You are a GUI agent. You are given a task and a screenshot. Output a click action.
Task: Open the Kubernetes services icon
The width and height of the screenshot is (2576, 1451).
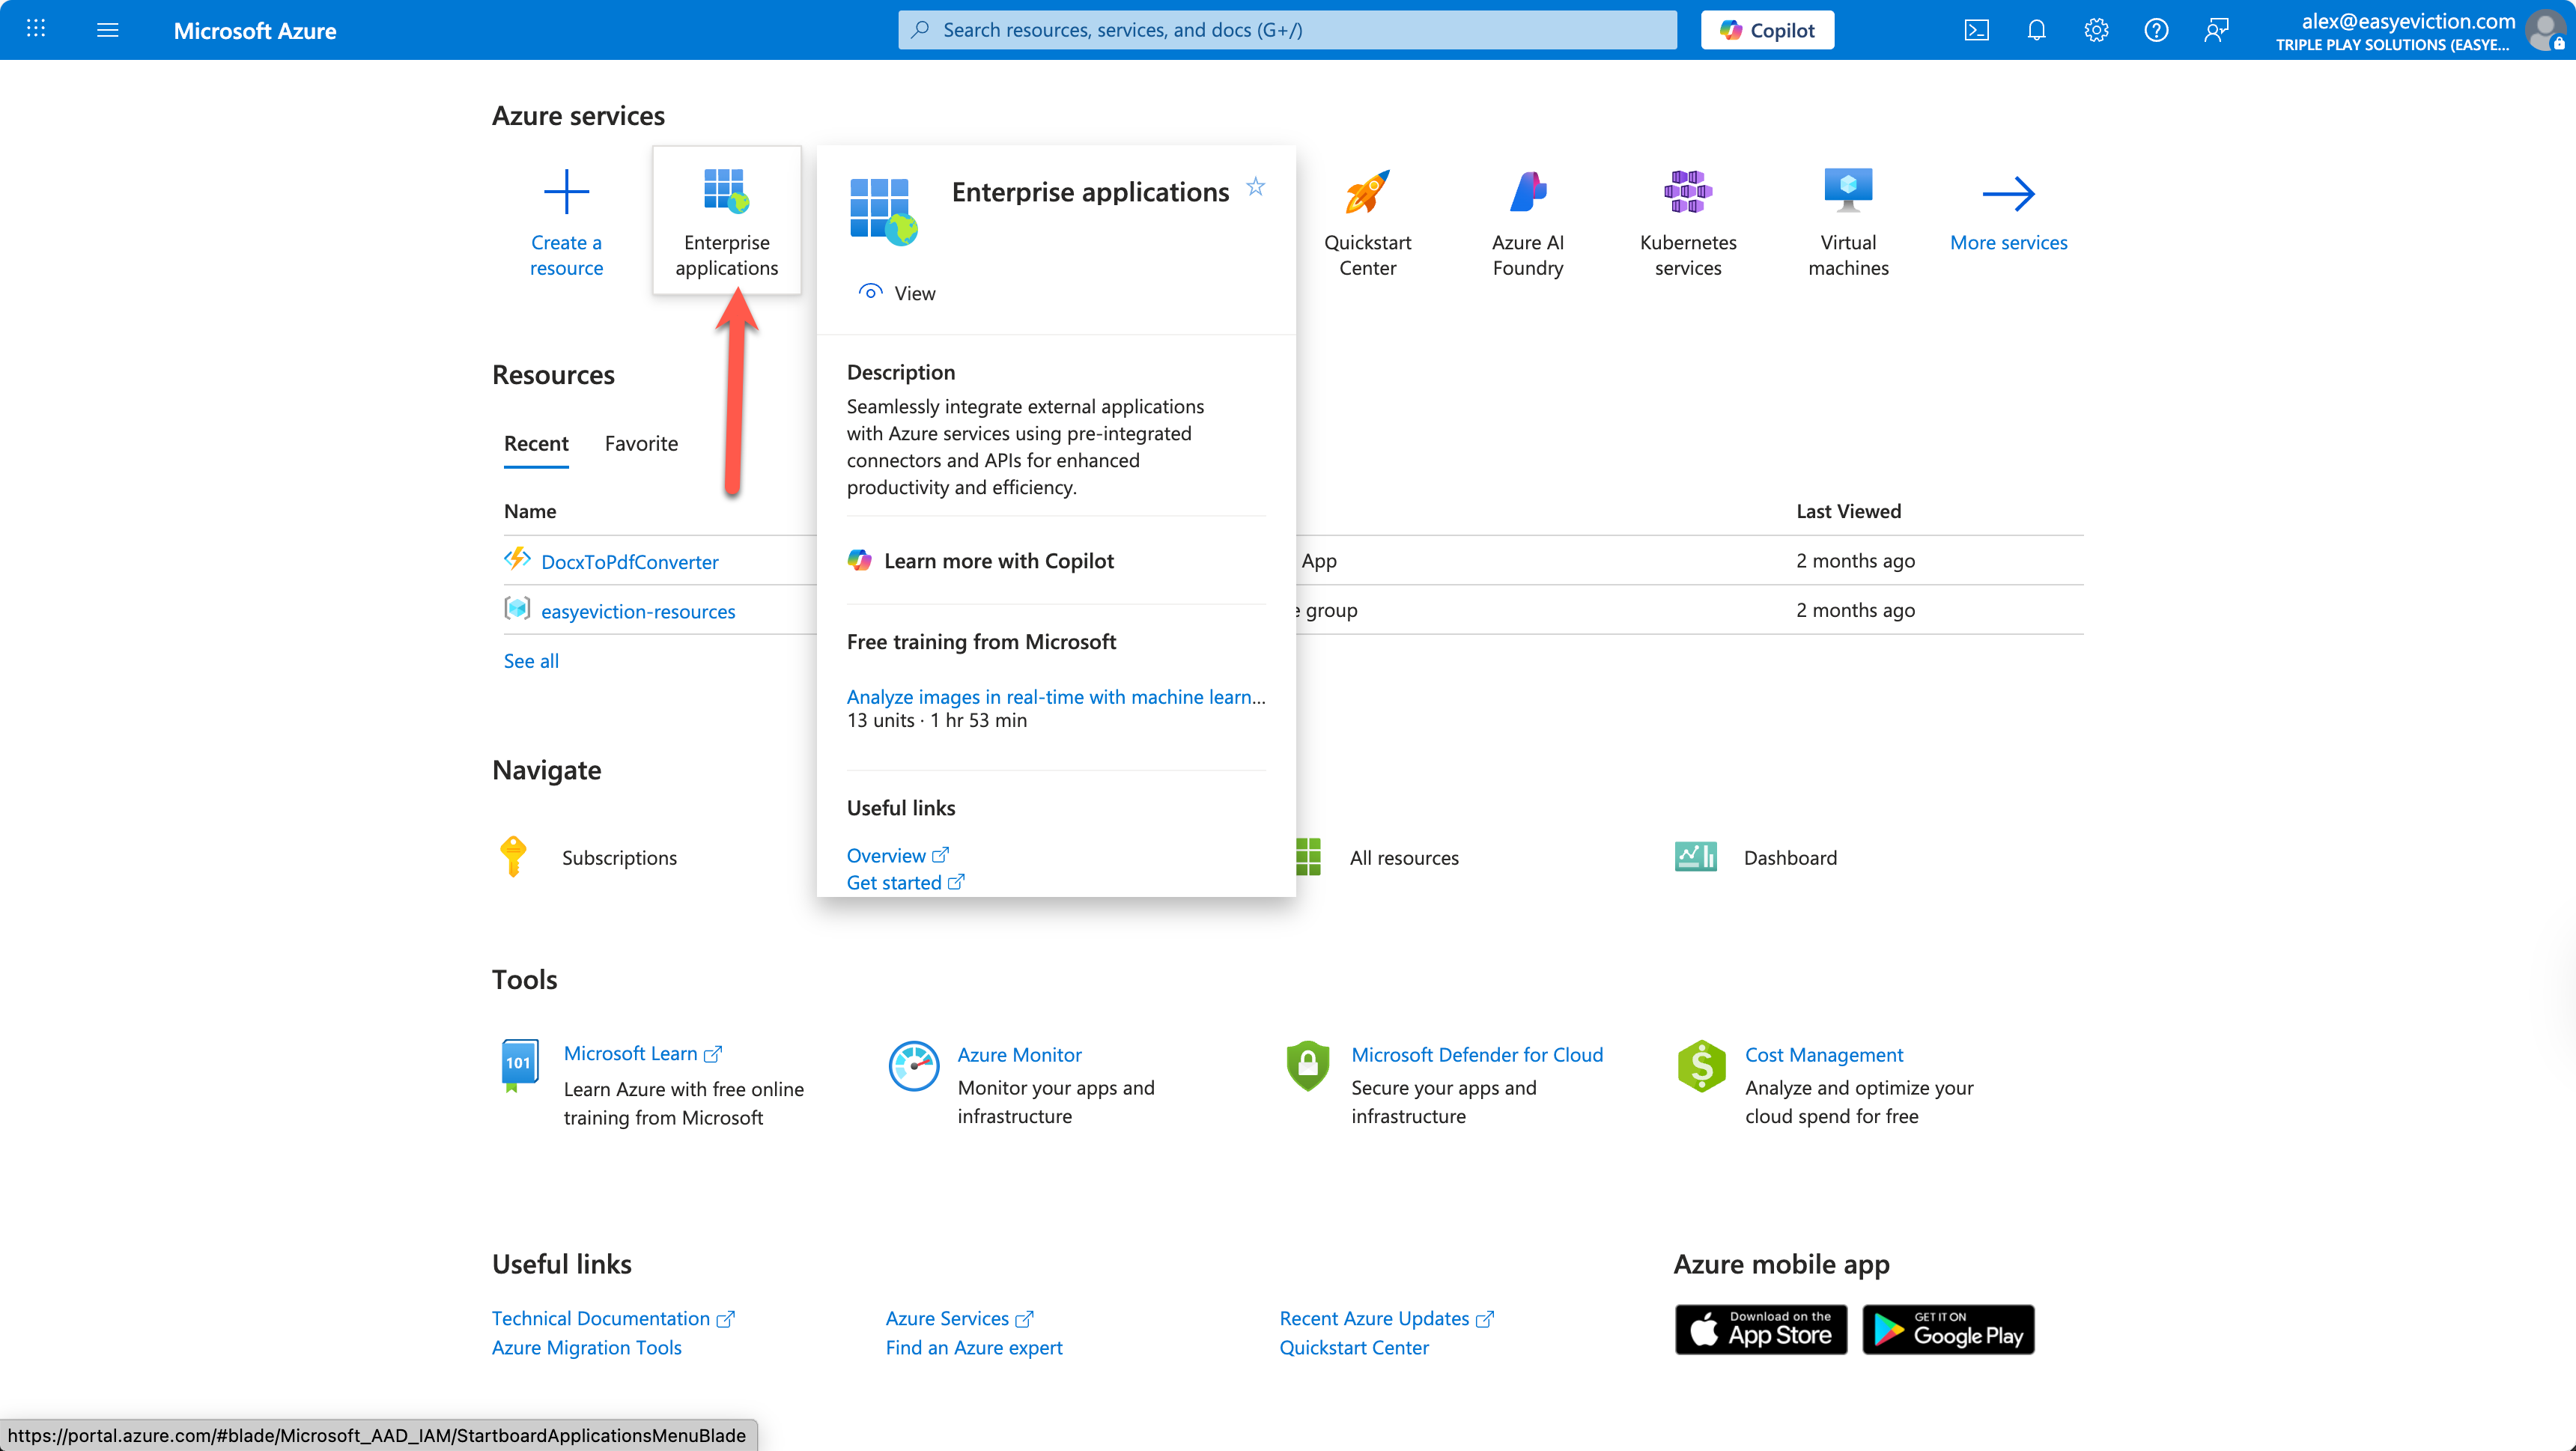(1687, 191)
